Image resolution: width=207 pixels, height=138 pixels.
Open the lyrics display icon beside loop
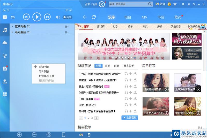[x=5, y=17]
